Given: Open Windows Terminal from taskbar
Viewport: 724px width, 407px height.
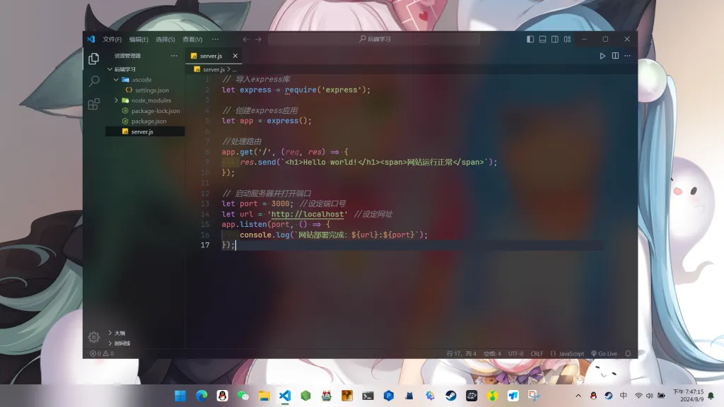Looking at the screenshot, I should click(x=368, y=396).
